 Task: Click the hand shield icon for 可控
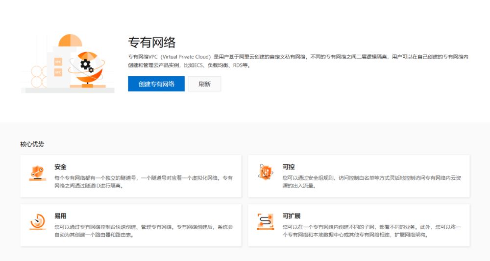point(266,173)
